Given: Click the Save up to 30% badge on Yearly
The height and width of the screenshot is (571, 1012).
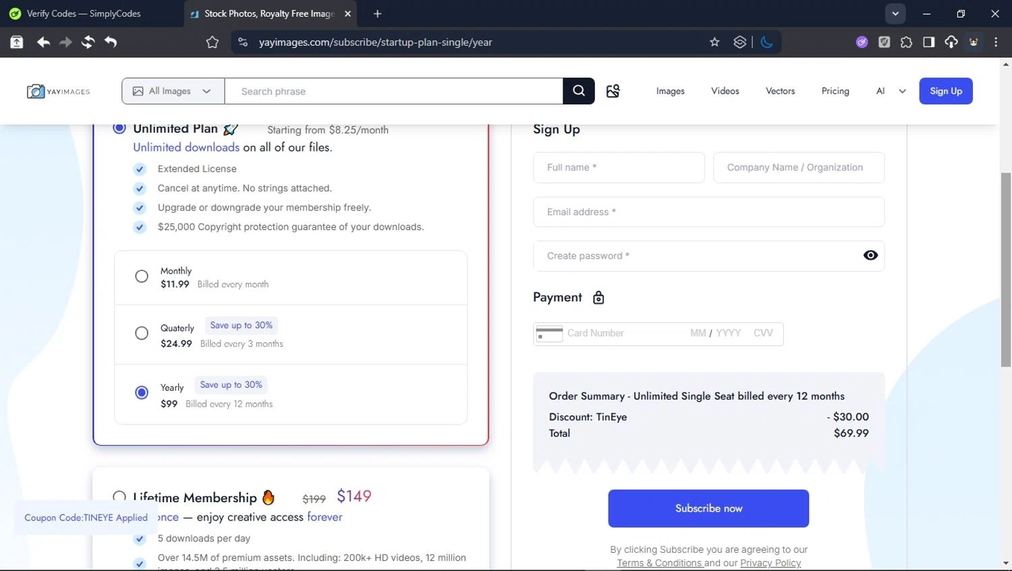Looking at the screenshot, I should point(231,384).
